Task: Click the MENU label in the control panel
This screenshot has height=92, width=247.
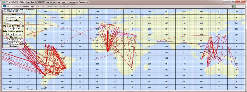Action: 8,11
